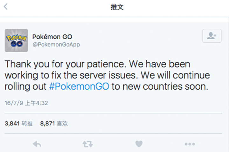
Task: Like the tweet using the heart icon
Action: tap(139, 144)
